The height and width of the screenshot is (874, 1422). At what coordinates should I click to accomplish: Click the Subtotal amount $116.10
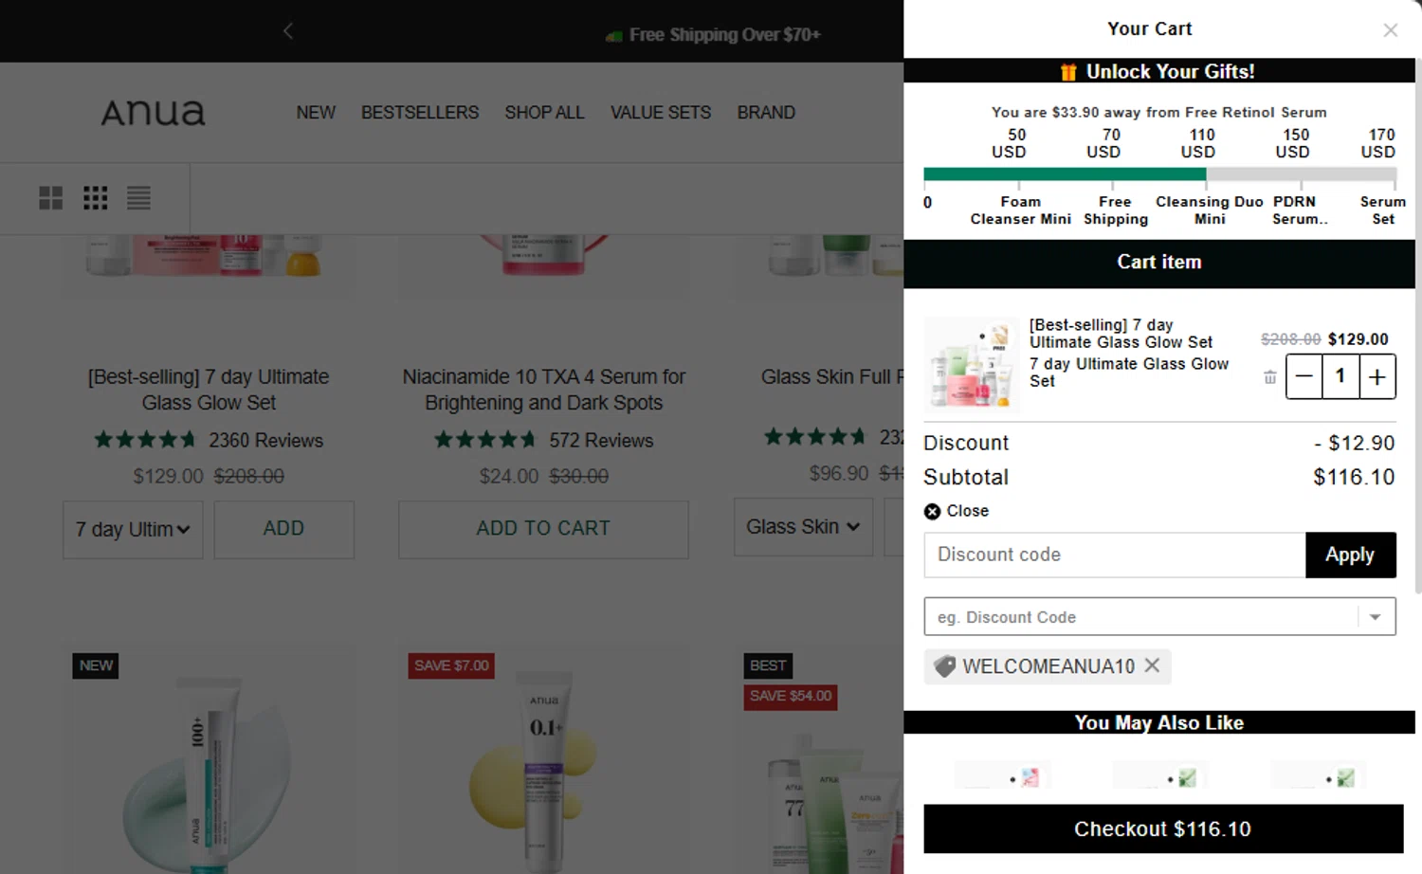pos(1354,477)
